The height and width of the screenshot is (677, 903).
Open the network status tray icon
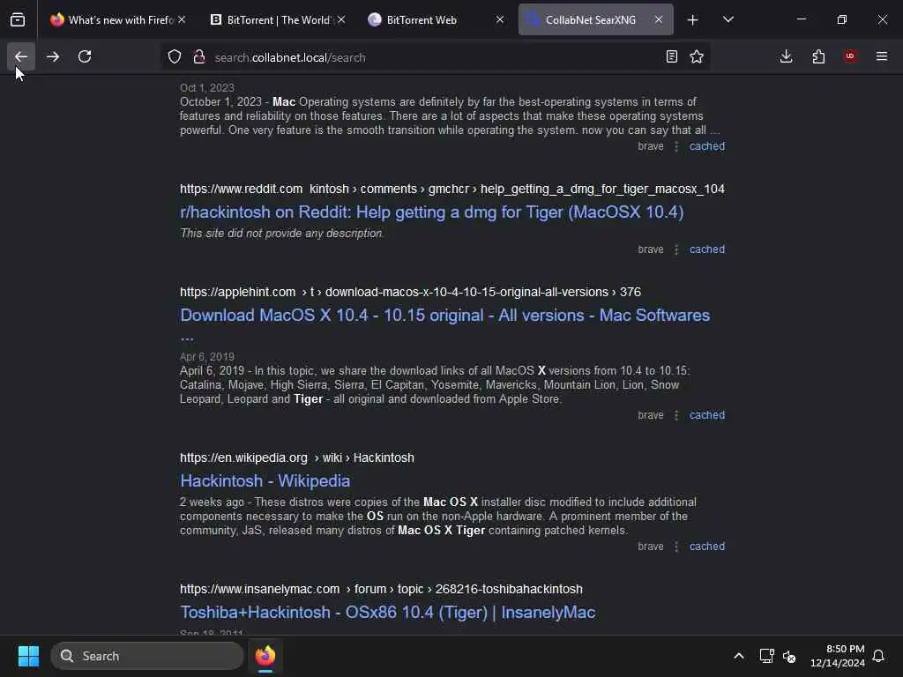(766, 656)
